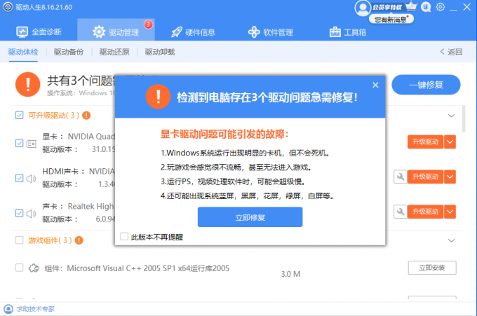Image resolution: width=477 pixels, height=316 pixels.
Task: Click the 驱动人生 app logo icon
Action: 8,7
